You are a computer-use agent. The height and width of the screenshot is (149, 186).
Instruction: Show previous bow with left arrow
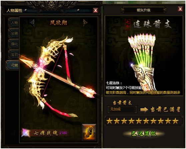32,23
